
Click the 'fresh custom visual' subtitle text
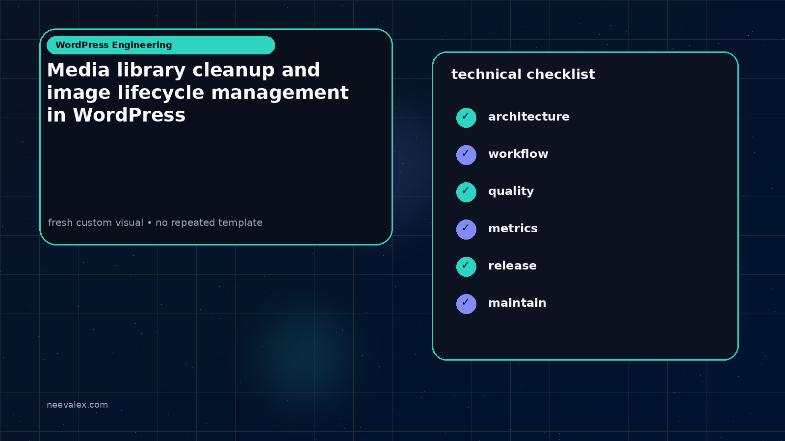tap(155, 222)
